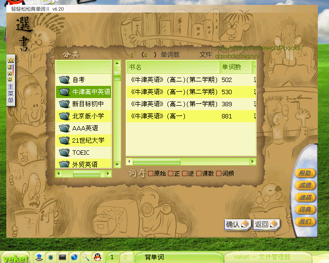Enable the 逆 word order checkbox
This screenshot has width=329, height=263.
[184, 174]
